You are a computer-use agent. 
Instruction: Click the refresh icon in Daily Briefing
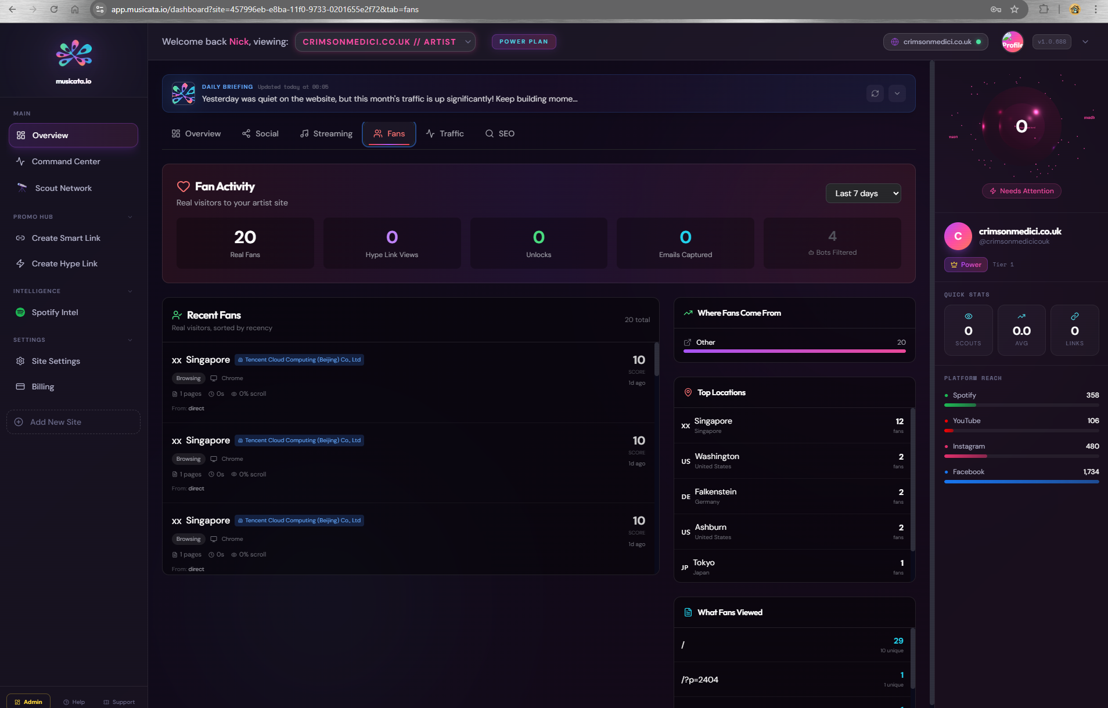(875, 93)
